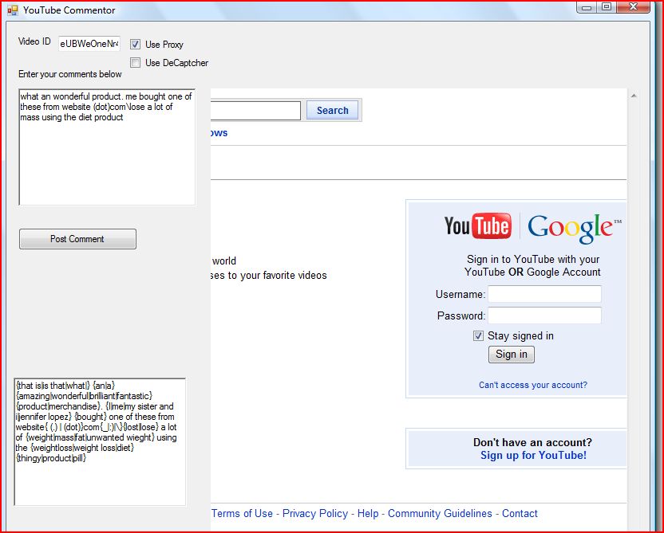Image resolution: width=664 pixels, height=533 pixels.
Task: Minimize the YouTube Commentor window
Action: 587,7
